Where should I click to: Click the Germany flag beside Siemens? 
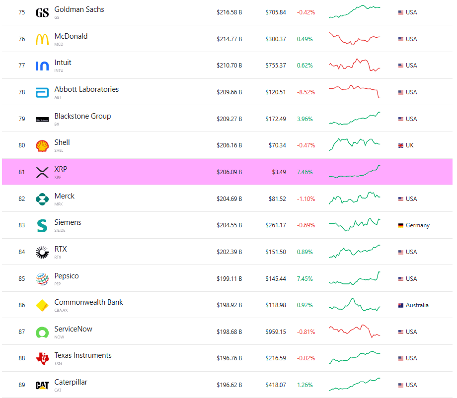point(401,225)
